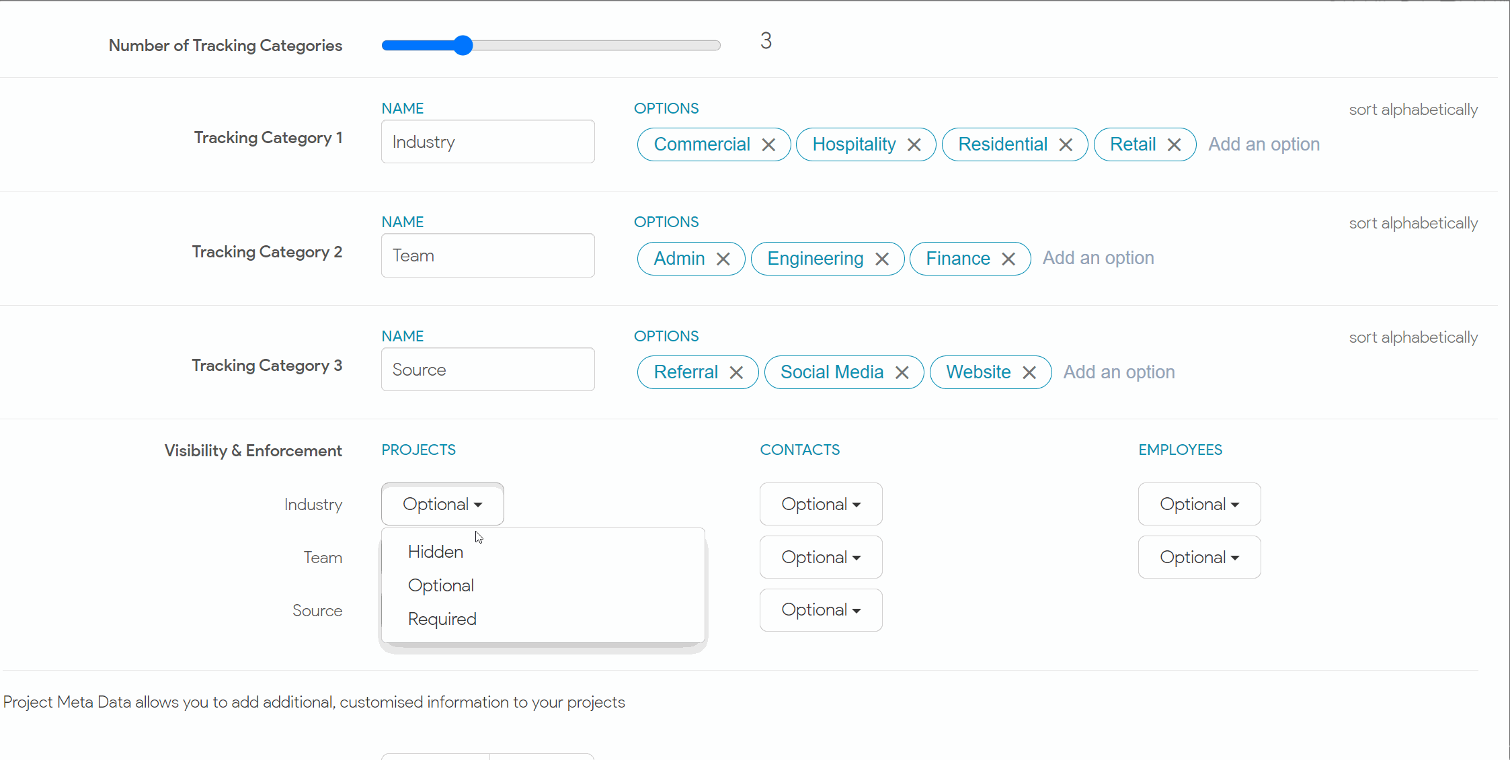Screen dimensions: 1510x760
Task: Expand Team Employees visibility dropdown
Action: tap(1199, 557)
